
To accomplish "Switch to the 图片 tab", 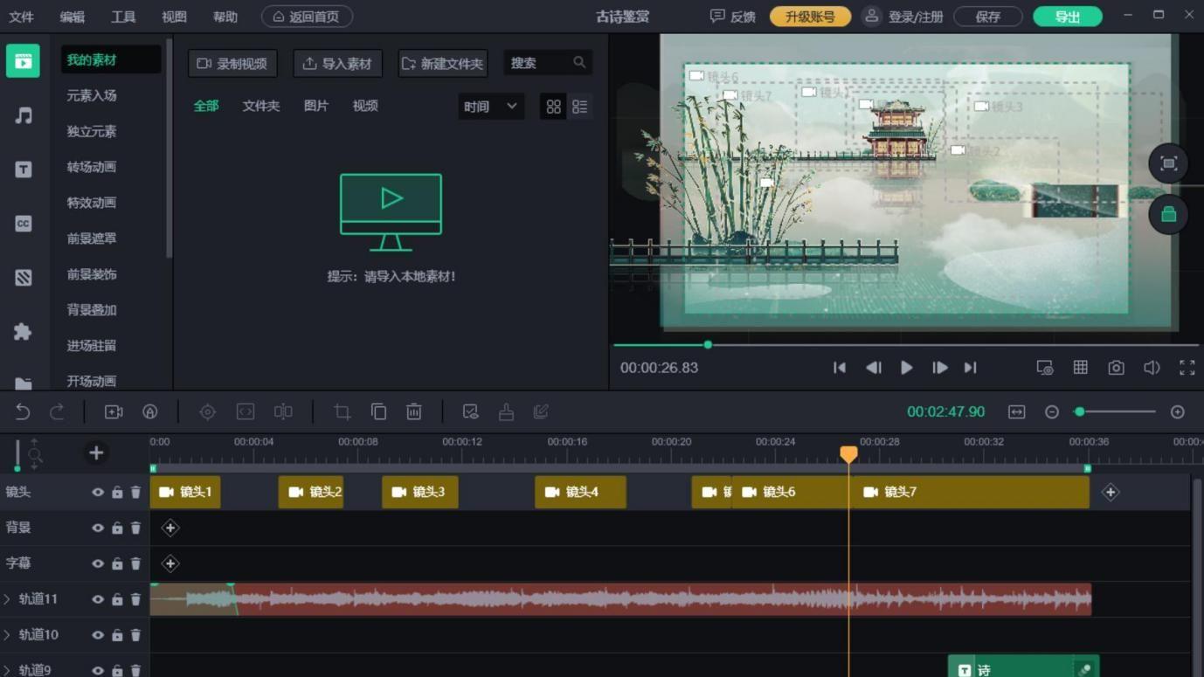I will tap(315, 105).
